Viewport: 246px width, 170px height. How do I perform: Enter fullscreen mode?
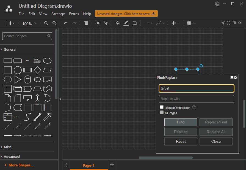[x=229, y=23]
